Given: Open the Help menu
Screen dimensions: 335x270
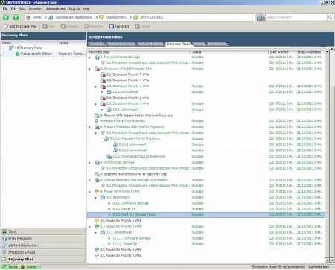Looking at the screenshot, I should pos(86,9).
